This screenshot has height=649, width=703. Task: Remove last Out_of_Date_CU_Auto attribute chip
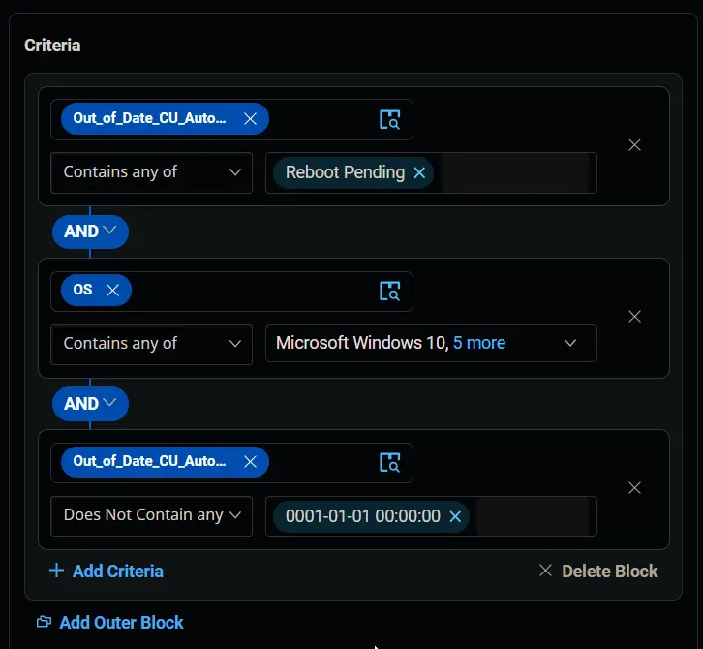tap(250, 461)
